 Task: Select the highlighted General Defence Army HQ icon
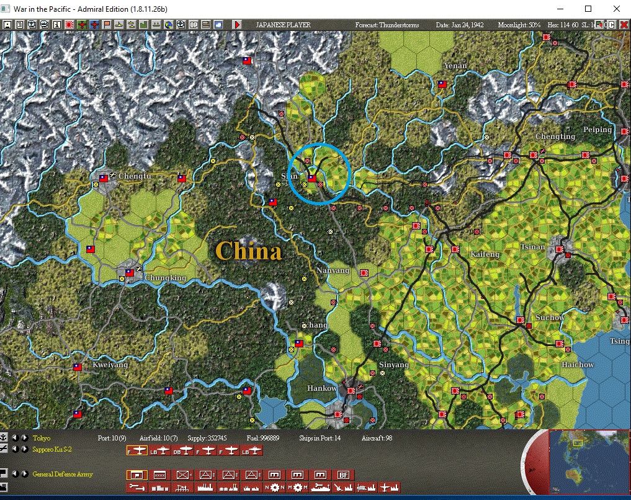pyautogui.click(x=137, y=475)
